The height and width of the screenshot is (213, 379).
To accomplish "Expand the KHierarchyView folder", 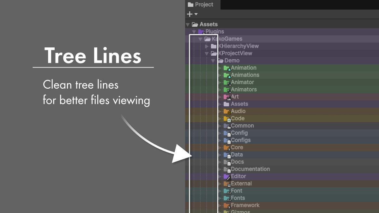I will (x=206, y=46).
